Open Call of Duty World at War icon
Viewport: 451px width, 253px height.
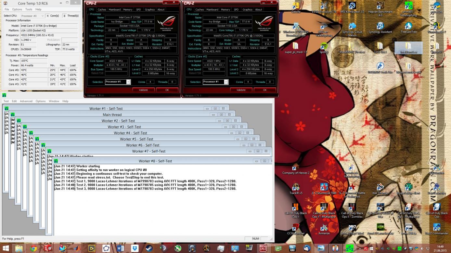pyautogui.click(x=380, y=211)
